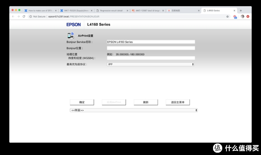Bookmark this page with the star icon

click(227, 16)
